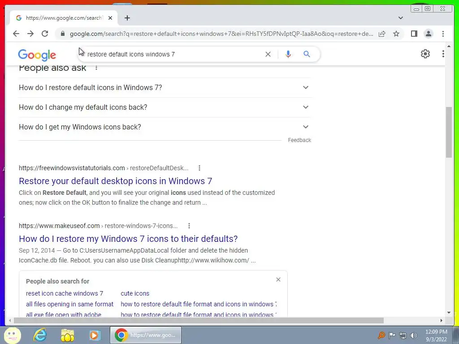Open the tab search dropdown arrow

point(401,18)
